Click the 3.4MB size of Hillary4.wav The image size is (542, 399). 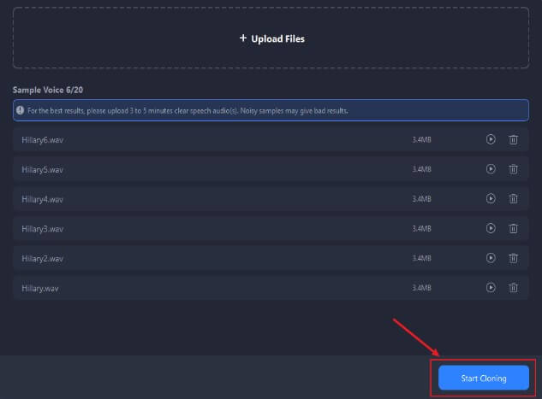[x=421, y=199]
